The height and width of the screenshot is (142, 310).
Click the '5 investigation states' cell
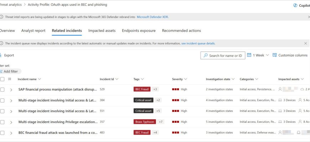[219, 122]
